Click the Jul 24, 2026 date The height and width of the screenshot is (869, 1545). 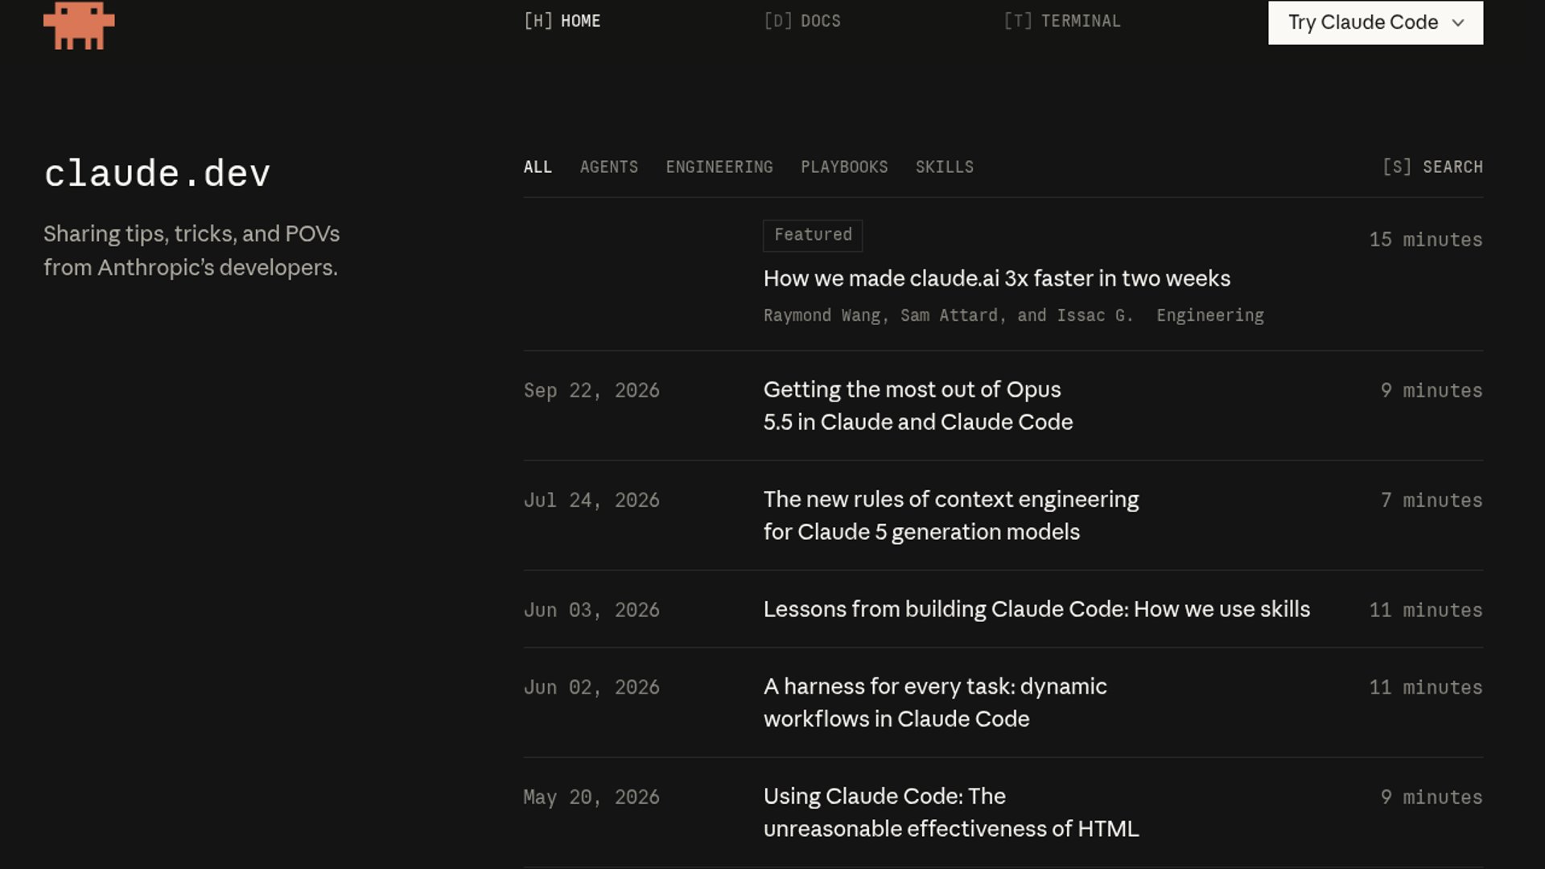(591, 500)
